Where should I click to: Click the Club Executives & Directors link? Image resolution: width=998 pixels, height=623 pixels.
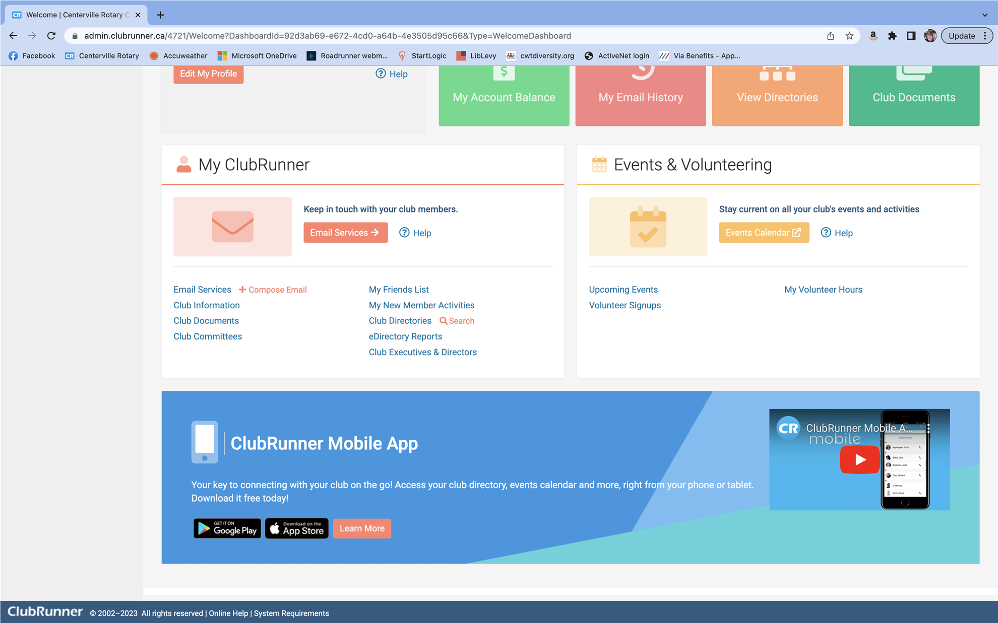click(422, 352)
